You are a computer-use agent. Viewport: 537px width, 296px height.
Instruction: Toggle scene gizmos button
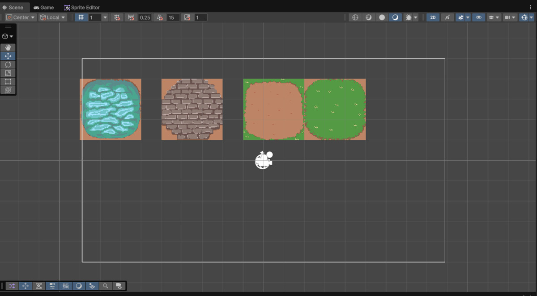[524, 17]
